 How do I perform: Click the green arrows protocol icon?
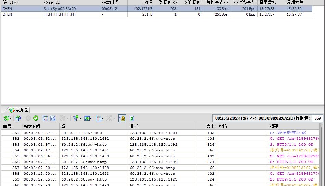click(6, 118)
